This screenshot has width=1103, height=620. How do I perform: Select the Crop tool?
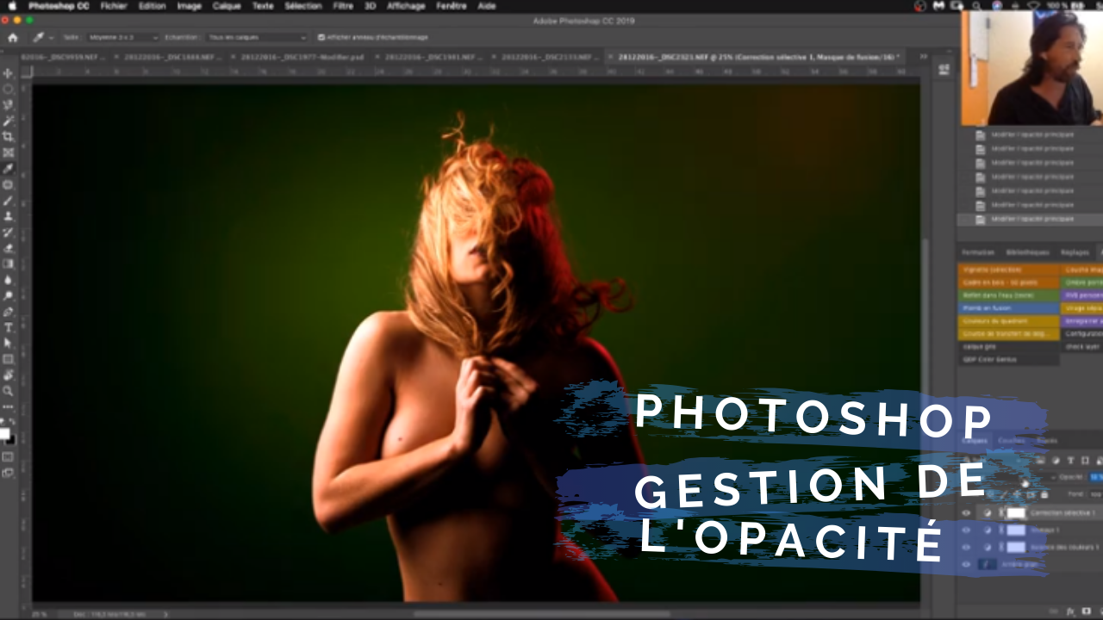click(9, 137)
